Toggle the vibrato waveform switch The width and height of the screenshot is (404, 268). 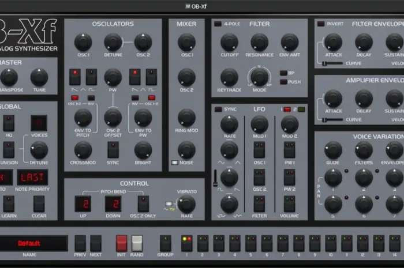click(169, 204)
